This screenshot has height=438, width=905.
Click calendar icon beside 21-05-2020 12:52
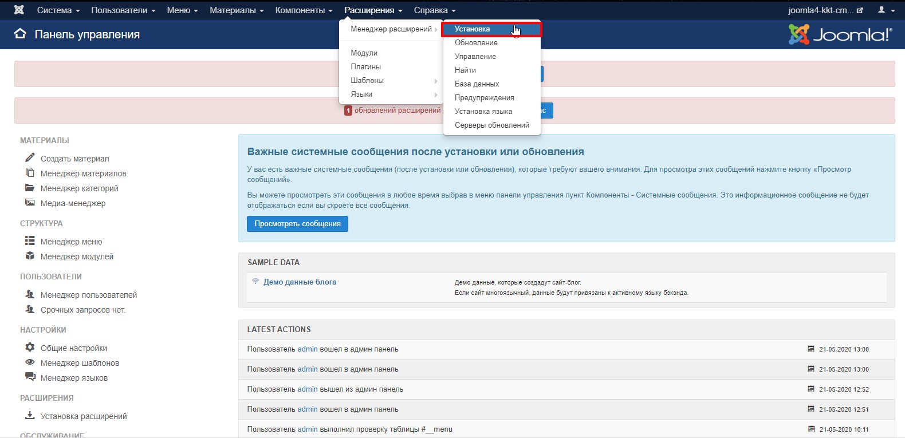point(811,389)
